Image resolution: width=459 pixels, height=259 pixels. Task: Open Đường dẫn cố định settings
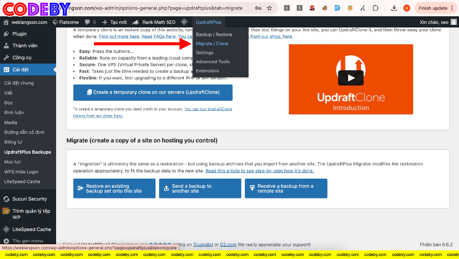[x=24, y=132]
